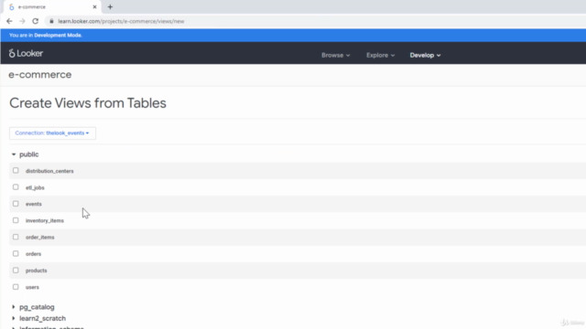The image size is (586, 329).
Task: Click the e-commerce project title
Action: pyautogui.click(x=40, y=75)
